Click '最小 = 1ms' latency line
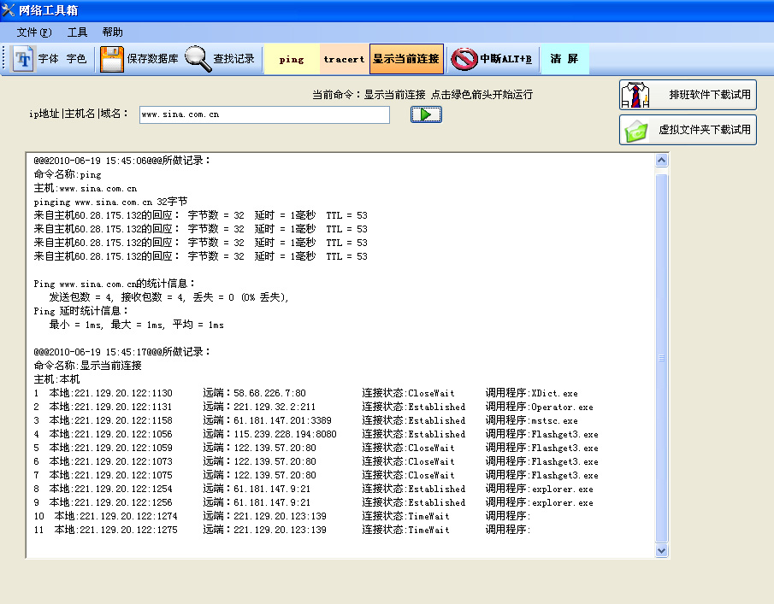This screenshot has width=774, height=604. point(136,325)
